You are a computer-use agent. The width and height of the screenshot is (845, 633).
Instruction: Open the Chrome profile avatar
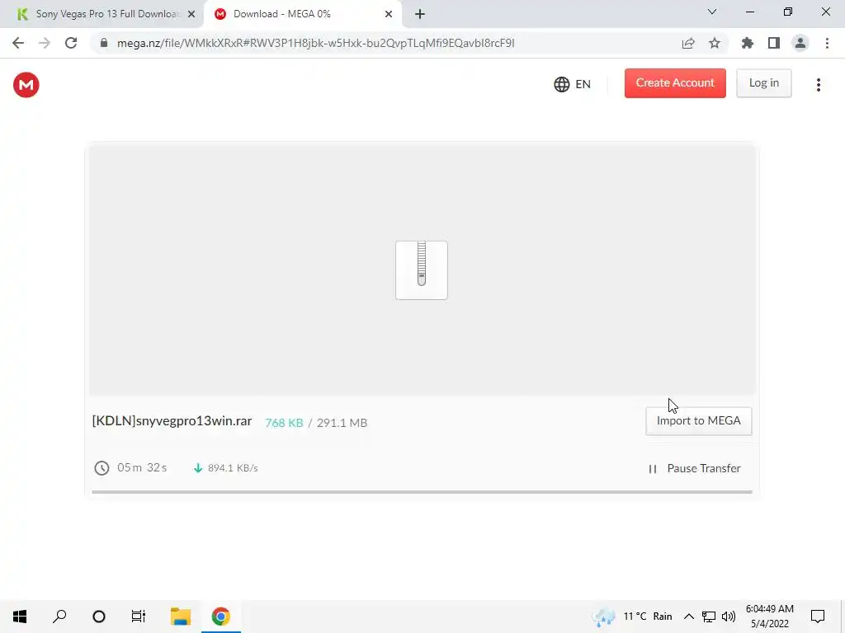[800, 43]
